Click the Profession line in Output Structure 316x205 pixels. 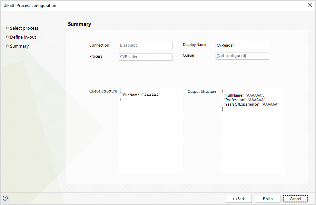[x=245, y=100]
